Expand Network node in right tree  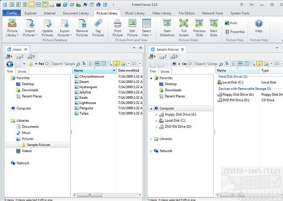click(x=151, y=151)
